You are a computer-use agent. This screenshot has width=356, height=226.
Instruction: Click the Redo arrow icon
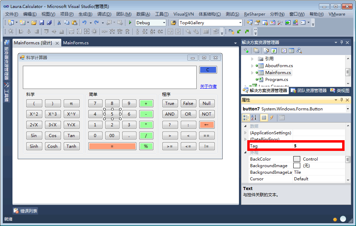[x=97, y=23]
